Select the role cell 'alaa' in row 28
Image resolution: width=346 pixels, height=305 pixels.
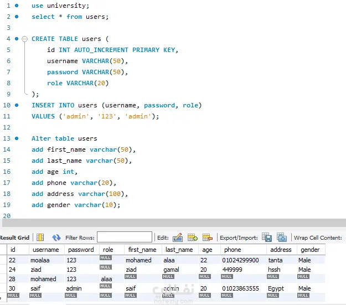click(x=112, y=279)
